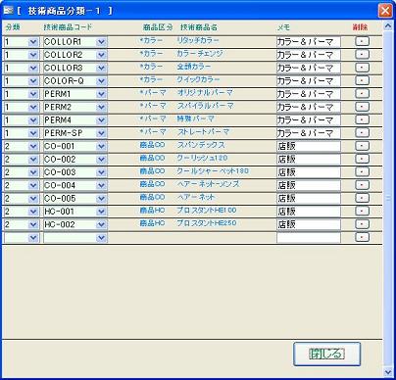
Task: Click the delete button on the HC-001 row
Action: (x=362, y=211)
